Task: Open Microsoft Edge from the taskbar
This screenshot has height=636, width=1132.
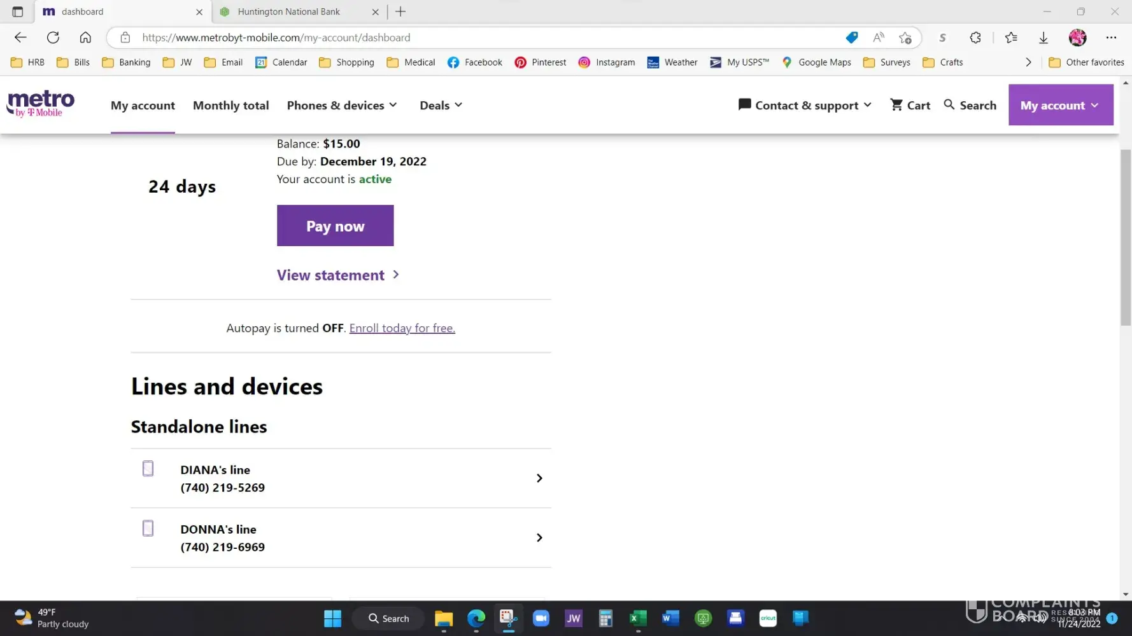Action: click(476, 618)
